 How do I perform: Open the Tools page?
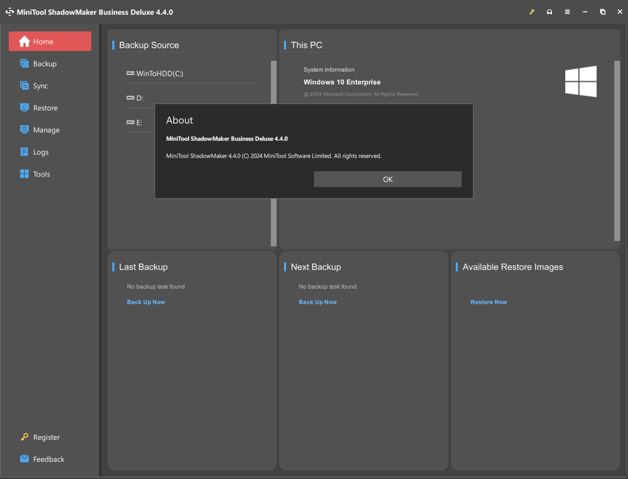(42, 174)
